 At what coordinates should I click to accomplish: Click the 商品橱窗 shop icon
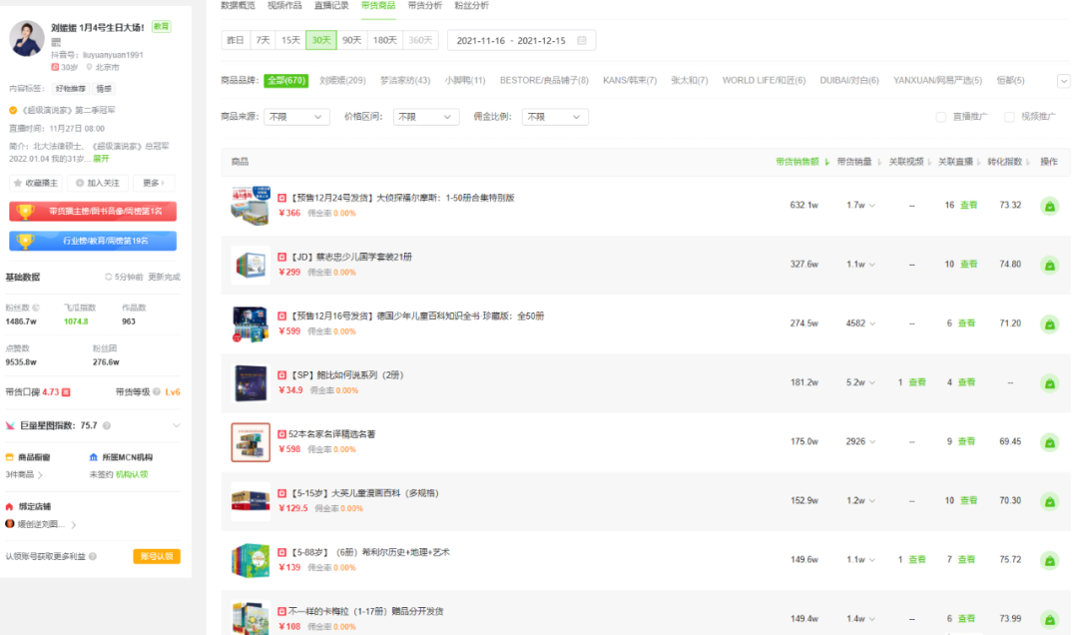[x=10, y=457]
